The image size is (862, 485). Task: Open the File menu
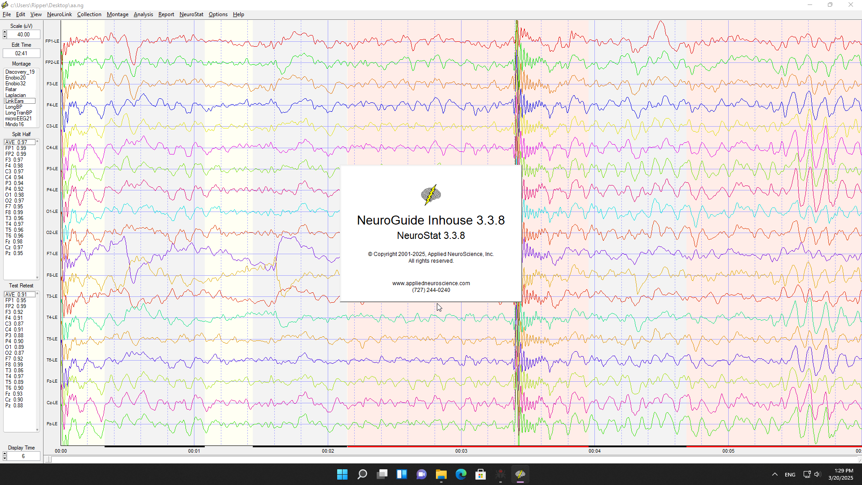tap(7, 14)
